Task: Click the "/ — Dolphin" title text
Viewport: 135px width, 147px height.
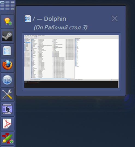Action: (49, 19)
